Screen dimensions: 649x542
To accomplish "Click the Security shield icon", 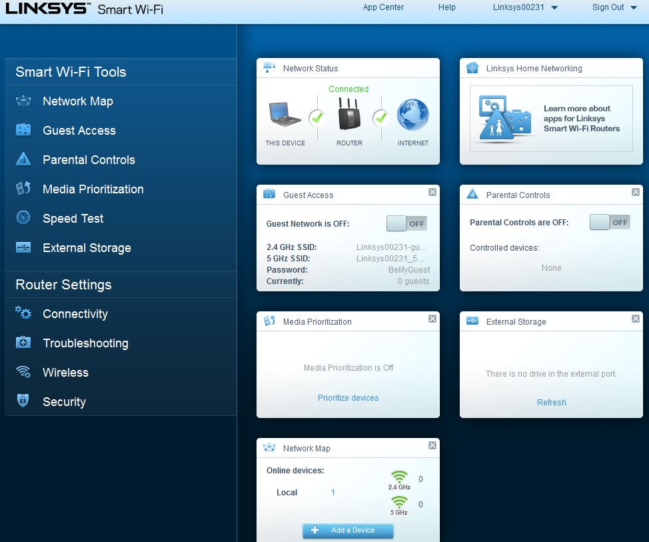I will pos(23,401).
